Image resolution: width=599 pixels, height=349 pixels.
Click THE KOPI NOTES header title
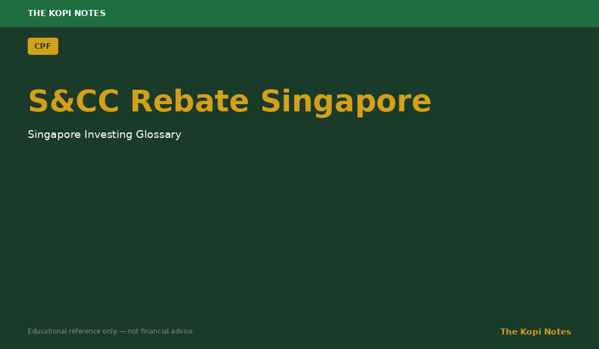(67, 13)
